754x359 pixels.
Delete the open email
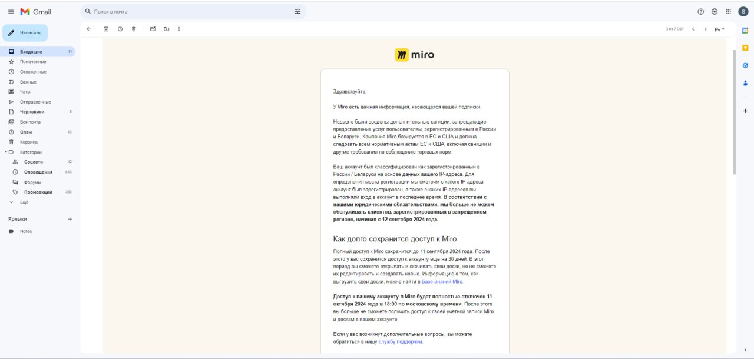pos(133,28)
